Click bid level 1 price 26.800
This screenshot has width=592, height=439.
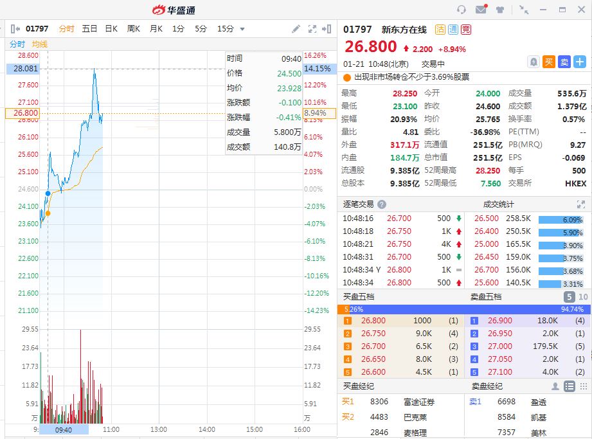click(373, 321)
